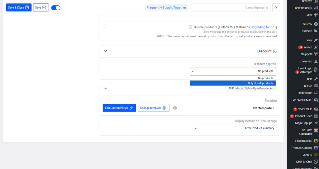The height and width of the screenshot is (169, 319).
Task: Click the WP Mail SMTP envelope icon
Action: [316, 100]
